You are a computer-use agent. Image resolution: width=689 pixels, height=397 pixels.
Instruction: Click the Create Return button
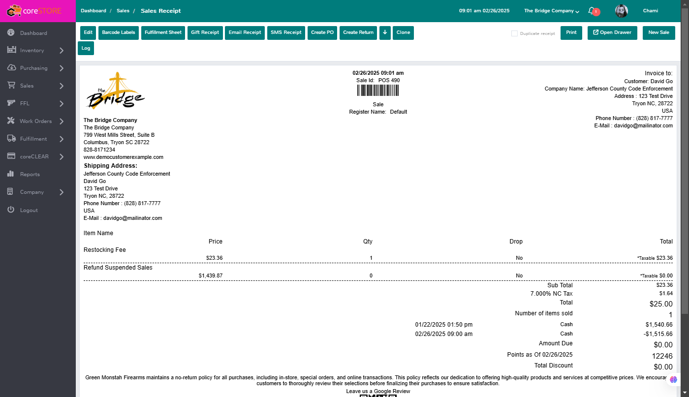click(358, 33)
